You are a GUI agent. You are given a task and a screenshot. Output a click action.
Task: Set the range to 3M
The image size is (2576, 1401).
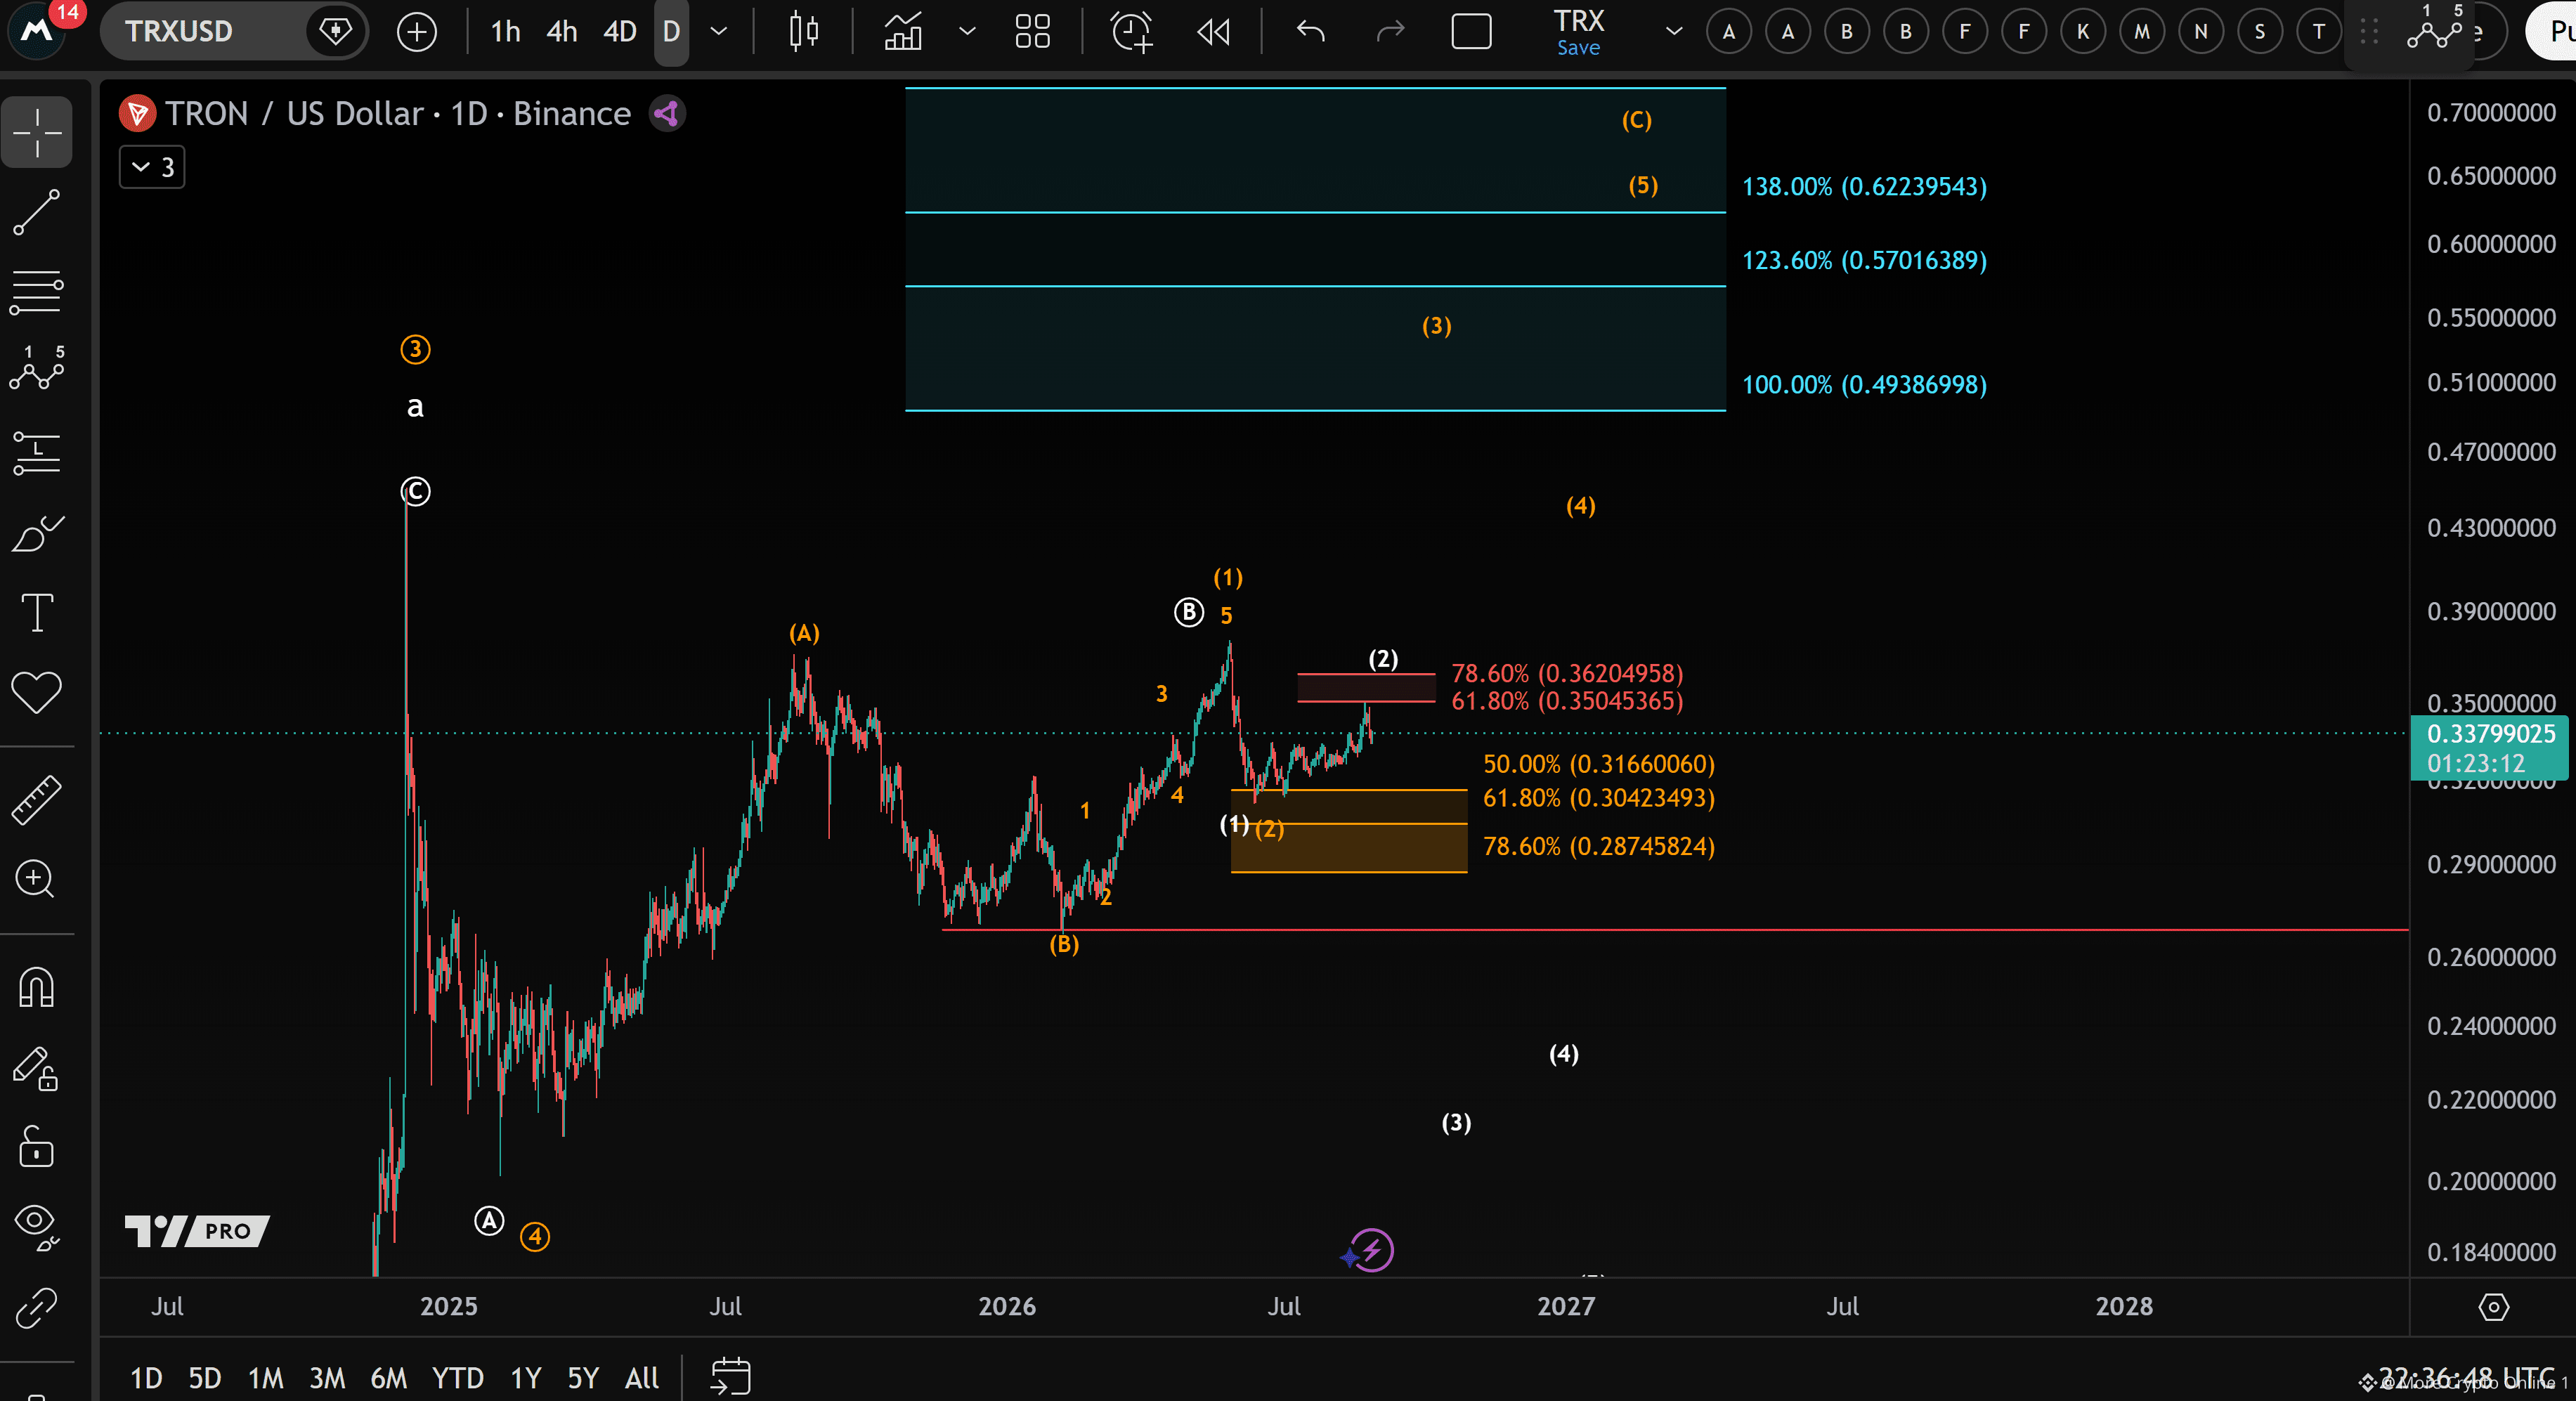click(x=327, y=1378)
